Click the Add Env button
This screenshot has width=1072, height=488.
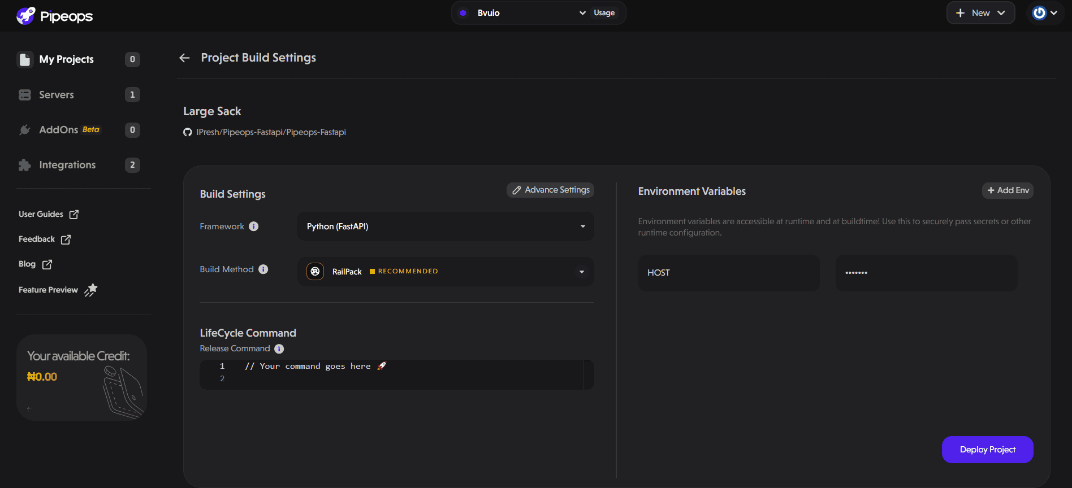1008,190
